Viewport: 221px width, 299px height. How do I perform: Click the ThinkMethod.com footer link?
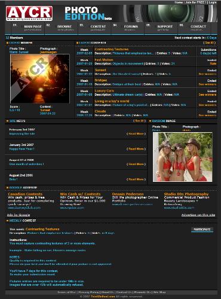point(103,297)
